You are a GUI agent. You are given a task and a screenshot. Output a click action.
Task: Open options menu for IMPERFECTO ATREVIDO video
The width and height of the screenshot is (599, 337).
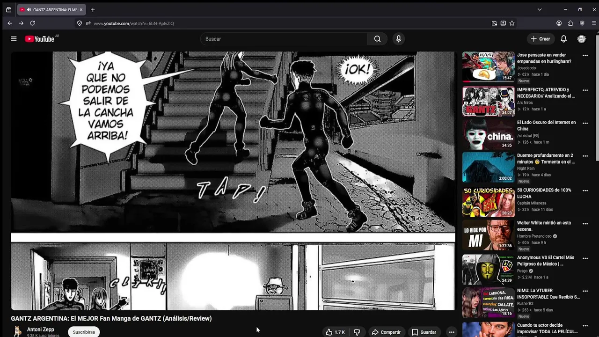(x=585, y=90)
